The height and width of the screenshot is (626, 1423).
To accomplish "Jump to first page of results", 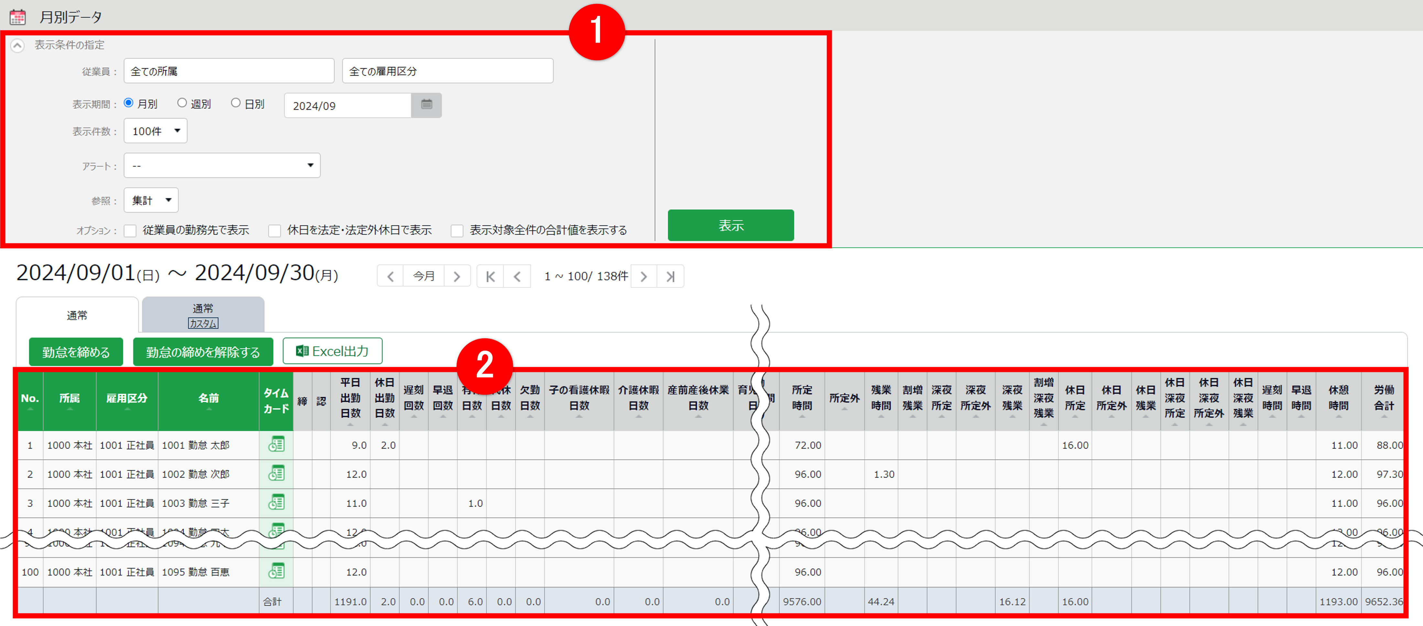I will [490, 276].
